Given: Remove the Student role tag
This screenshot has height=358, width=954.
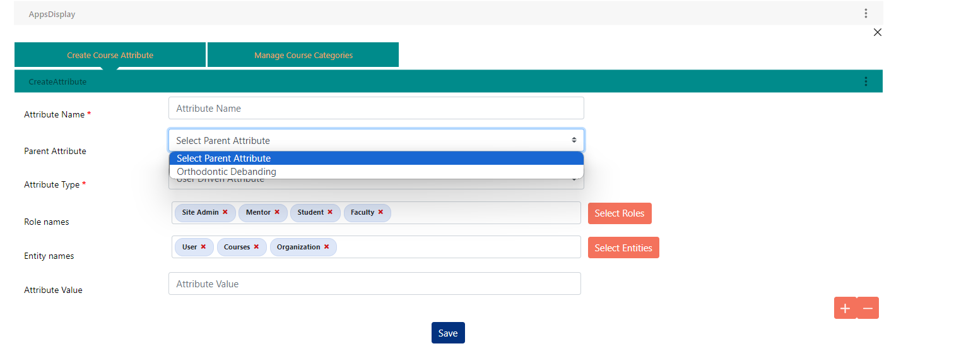Looking at the screenshot, I should coord(330,213).
